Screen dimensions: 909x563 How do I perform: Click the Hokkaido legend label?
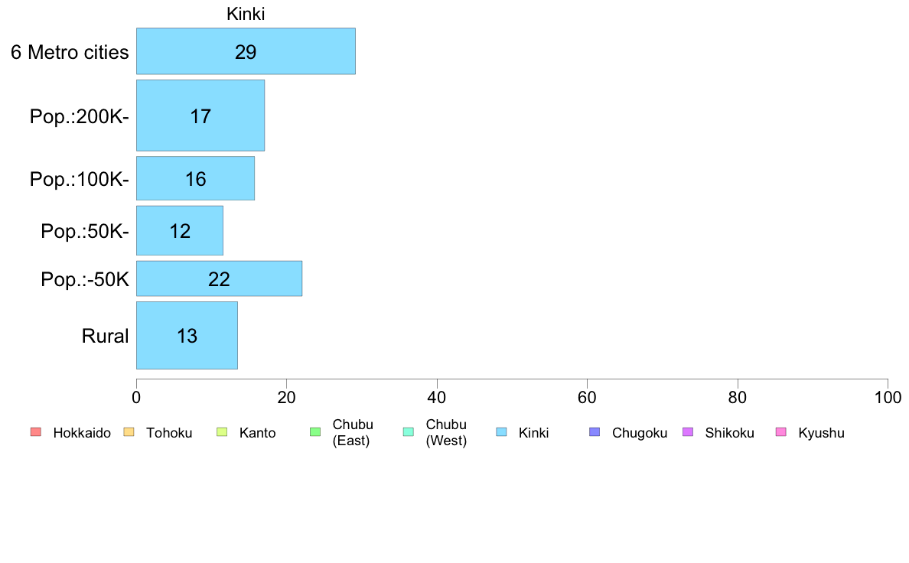pyautogui.click(x=82, y=432)
